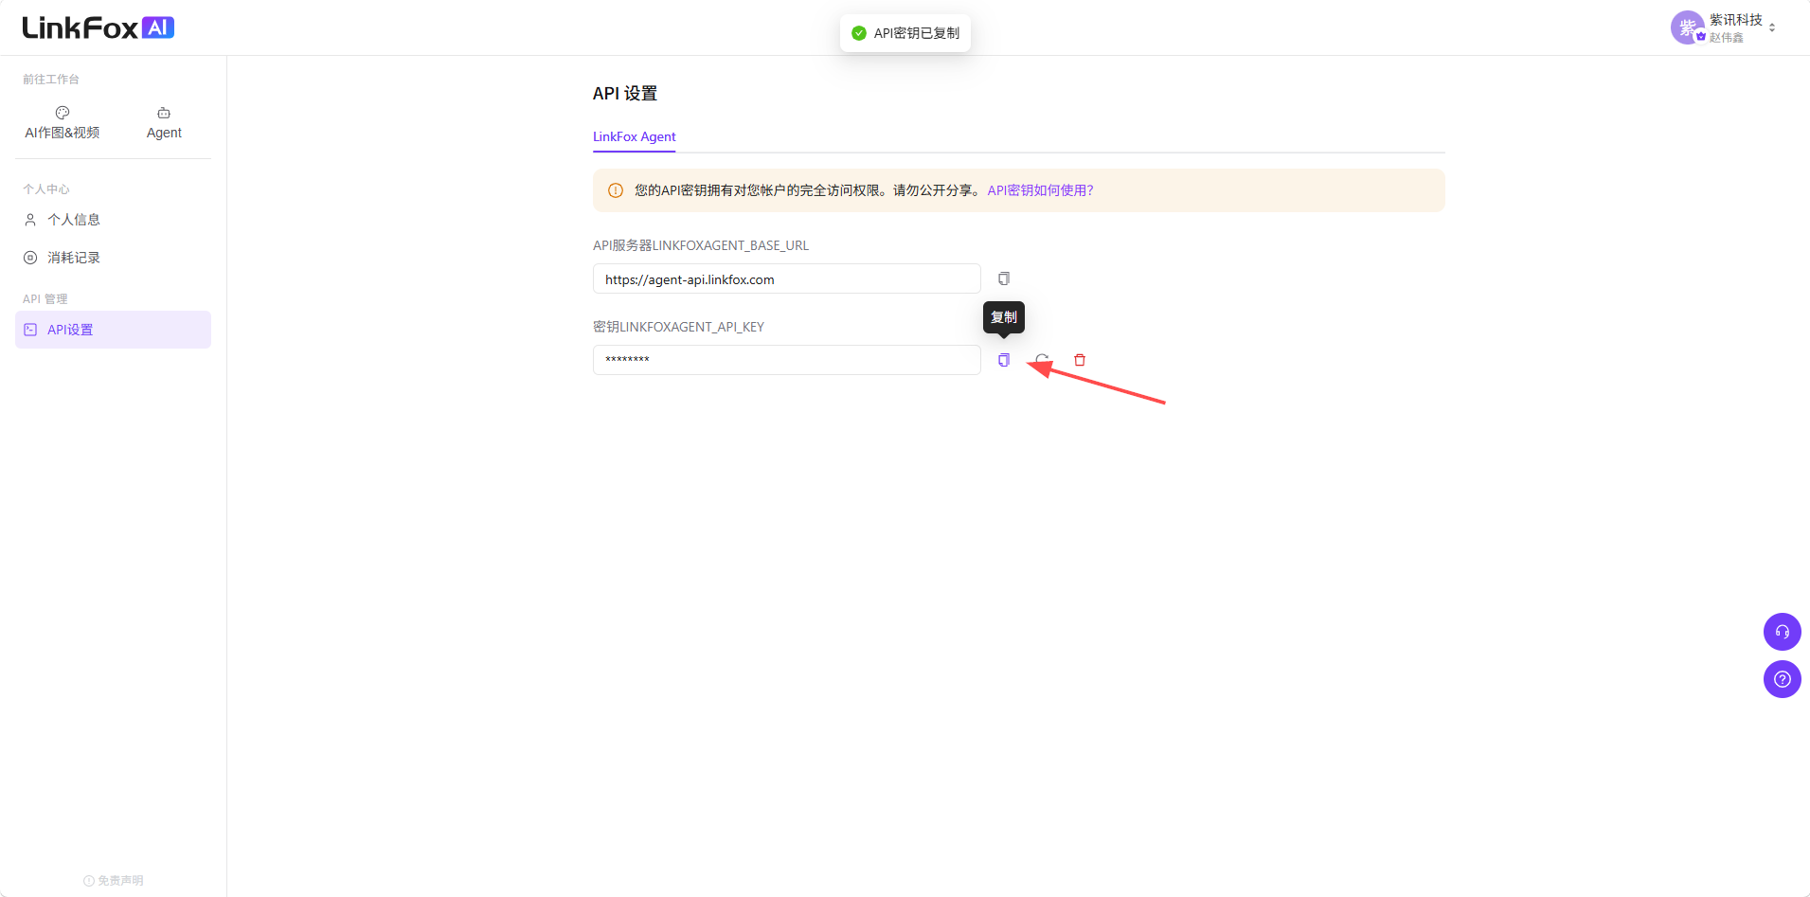1810x897 pixels.
Task: Click the API密钥已复制 toast message
Action: click(x=905, y=33)
